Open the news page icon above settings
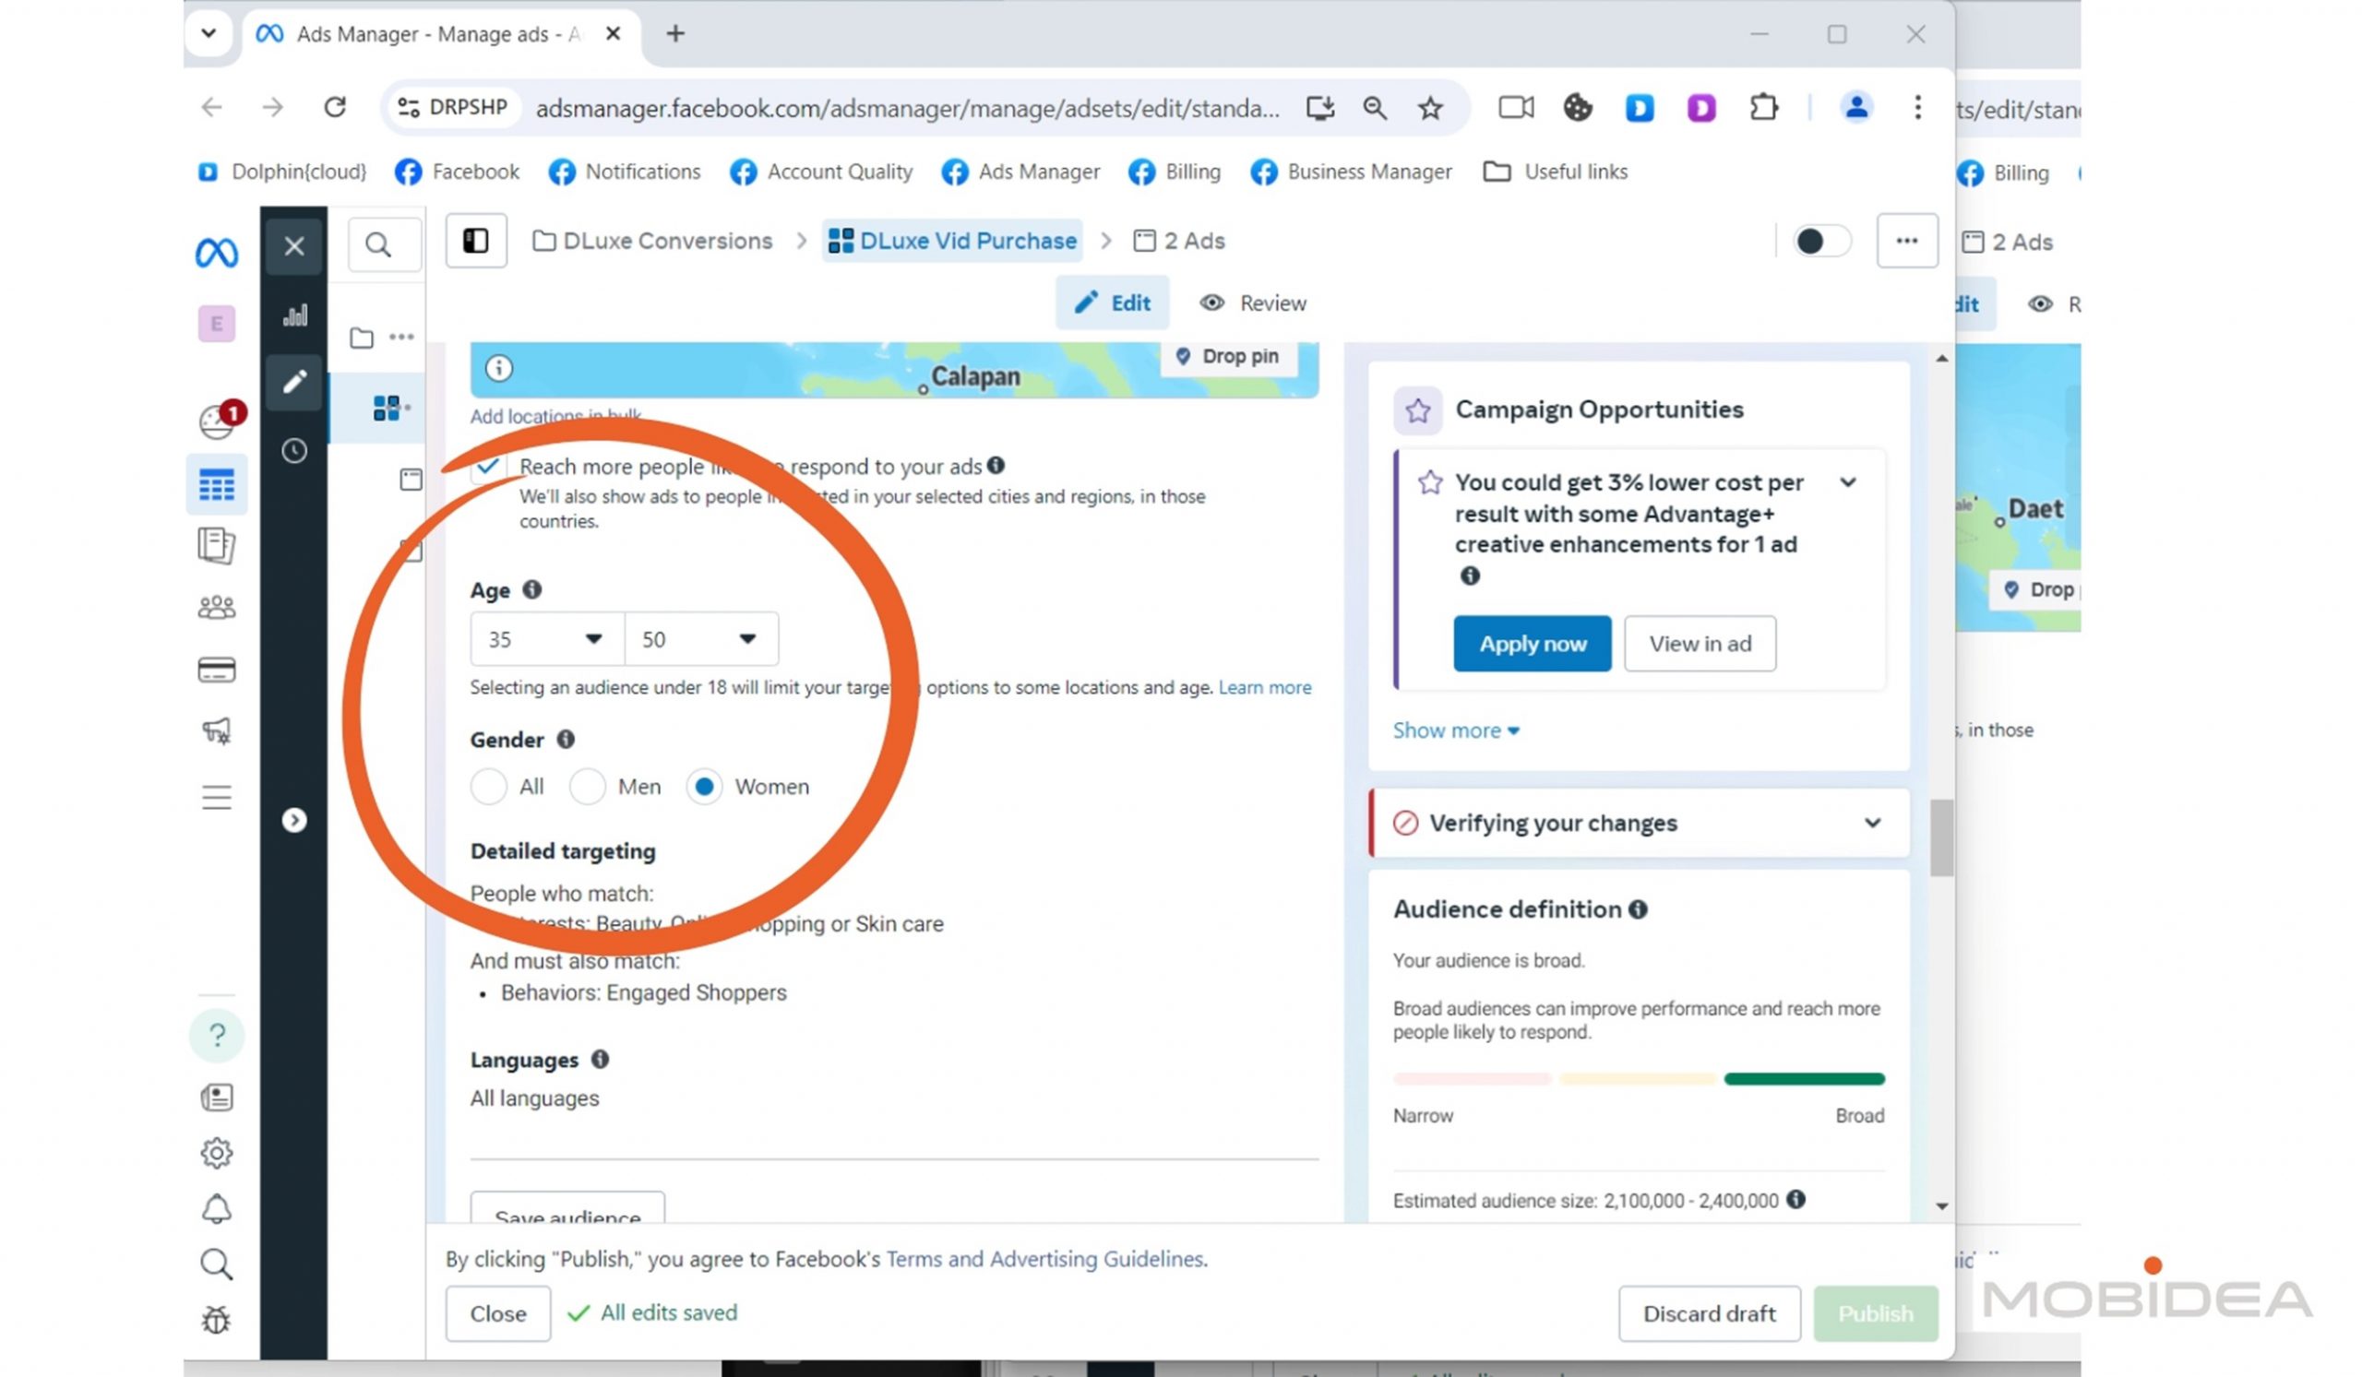 point(217,1098)
